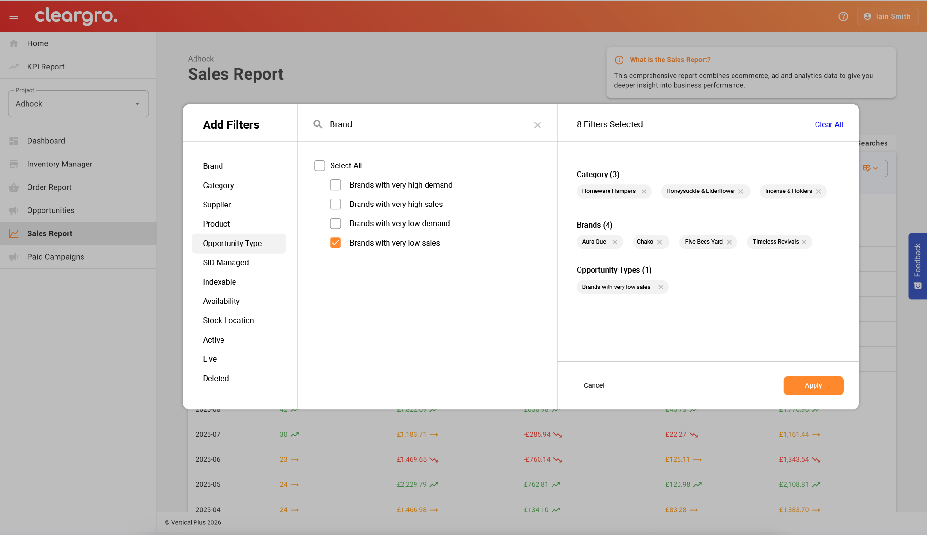Remove the Aura Que brand chip

[x=615, y=242]
